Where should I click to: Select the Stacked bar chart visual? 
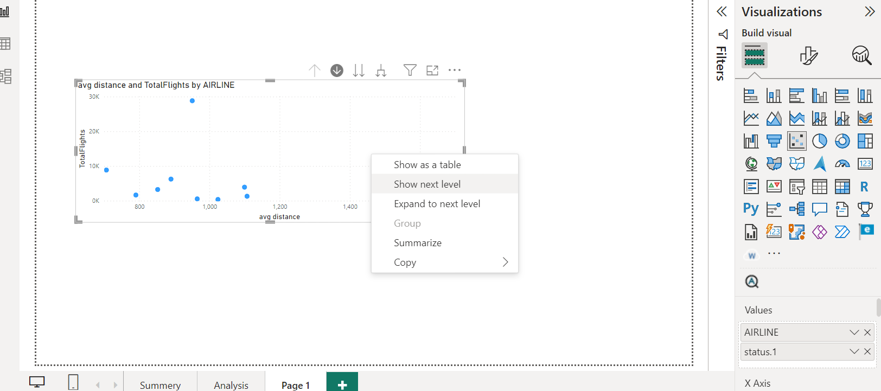click(x=751, y=95)
